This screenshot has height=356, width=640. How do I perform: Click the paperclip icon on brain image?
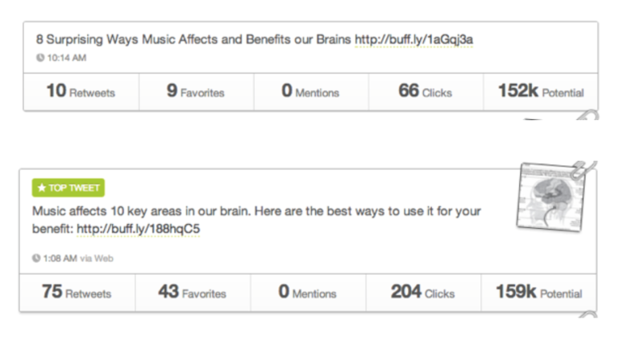pyautogui.click(x=583, y=170)
